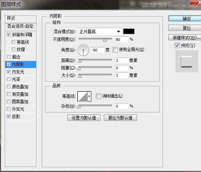Select the 内发光 style entry
The image size is (201, 172).
pos(21,72)
